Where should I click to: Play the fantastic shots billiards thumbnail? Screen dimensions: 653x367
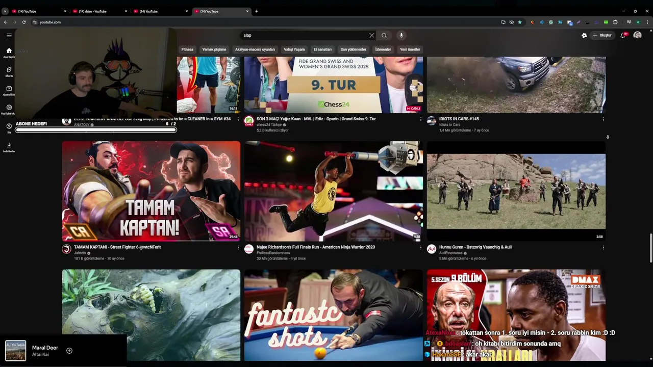click(334, 315)
